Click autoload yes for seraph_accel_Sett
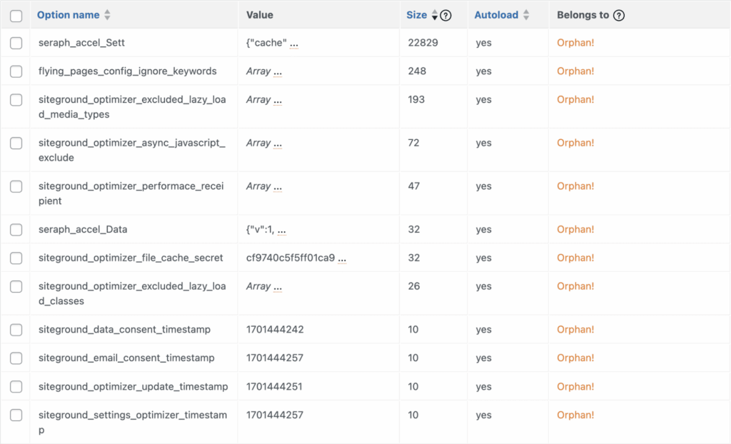 coord(483,43)
